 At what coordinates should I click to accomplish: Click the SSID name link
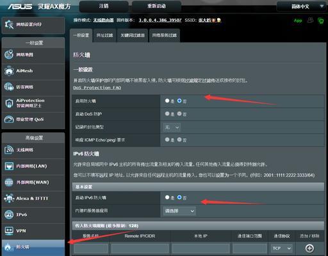209,20
